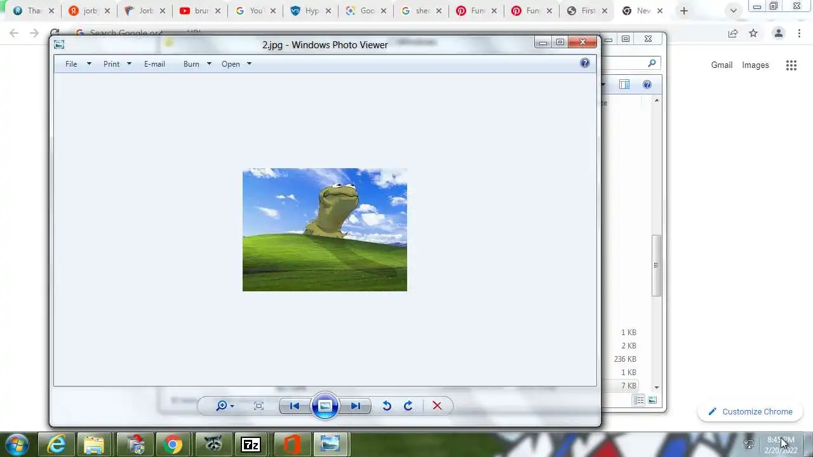Switch to the 'Hyp' Chrome tab

click(312, 11)
